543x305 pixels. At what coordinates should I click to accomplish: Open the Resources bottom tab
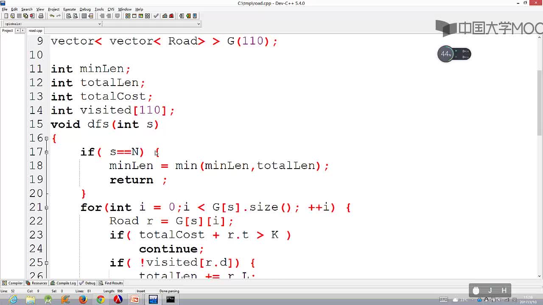coord(36,283)
